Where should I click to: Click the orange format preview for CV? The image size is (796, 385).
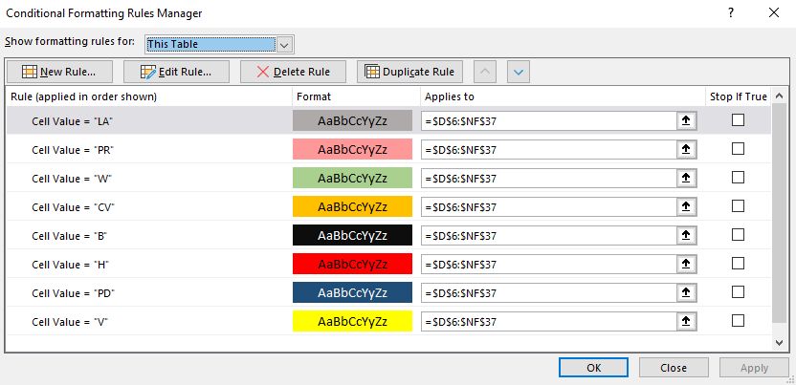point(352,206)
